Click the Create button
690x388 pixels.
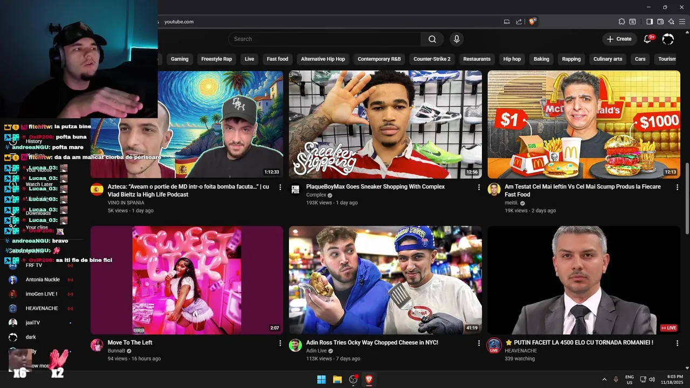619,39
